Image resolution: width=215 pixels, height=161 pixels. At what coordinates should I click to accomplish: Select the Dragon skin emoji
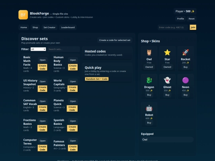[x=149, y=80]
